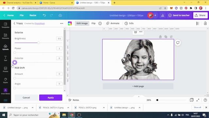Click add page icon above canvas
Screen dimensions: 209x118
(x=171, y=37)
